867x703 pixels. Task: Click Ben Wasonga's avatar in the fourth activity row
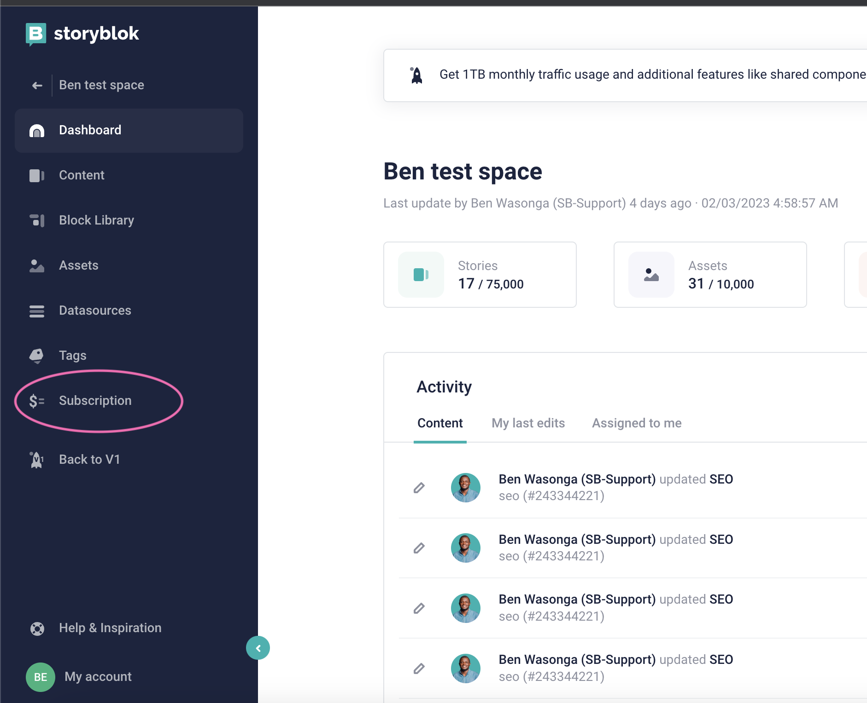[466, 668]
